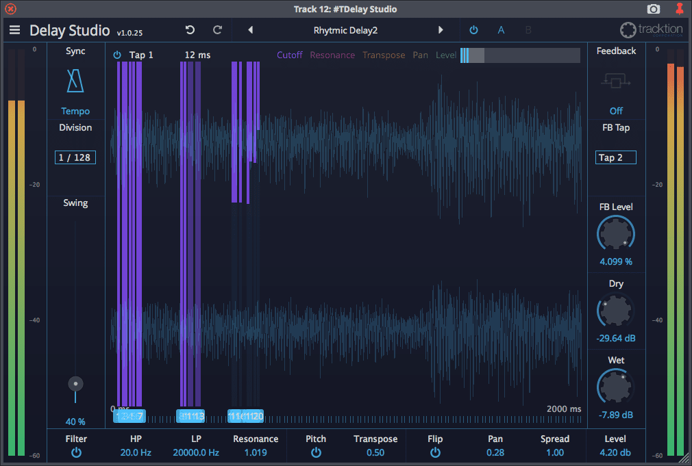Open the FB Tap selector
The height and width of the screenshot is (466, 692).
click(616, 157)
